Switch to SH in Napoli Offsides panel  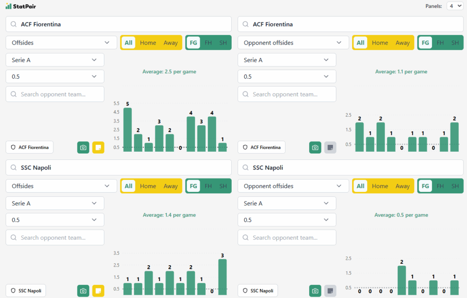pyautogui.click(x=223, y=186)
